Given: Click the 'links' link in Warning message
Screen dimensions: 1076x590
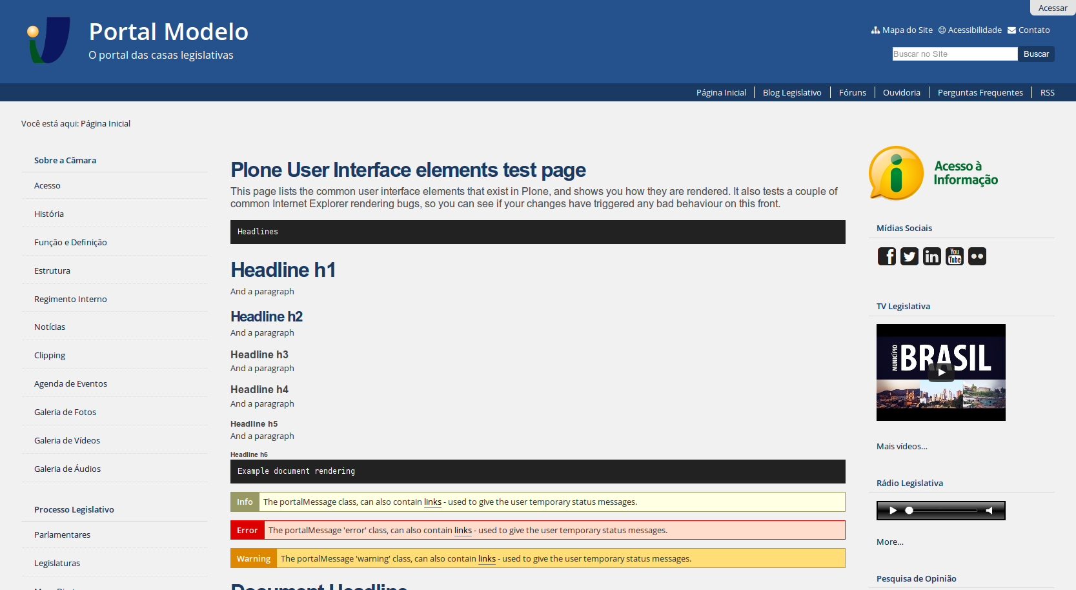Looking at the screenshot, I should pos(487,558).
